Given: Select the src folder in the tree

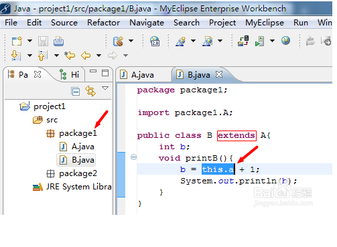Looking at the screenshot, I should (46, 120).
